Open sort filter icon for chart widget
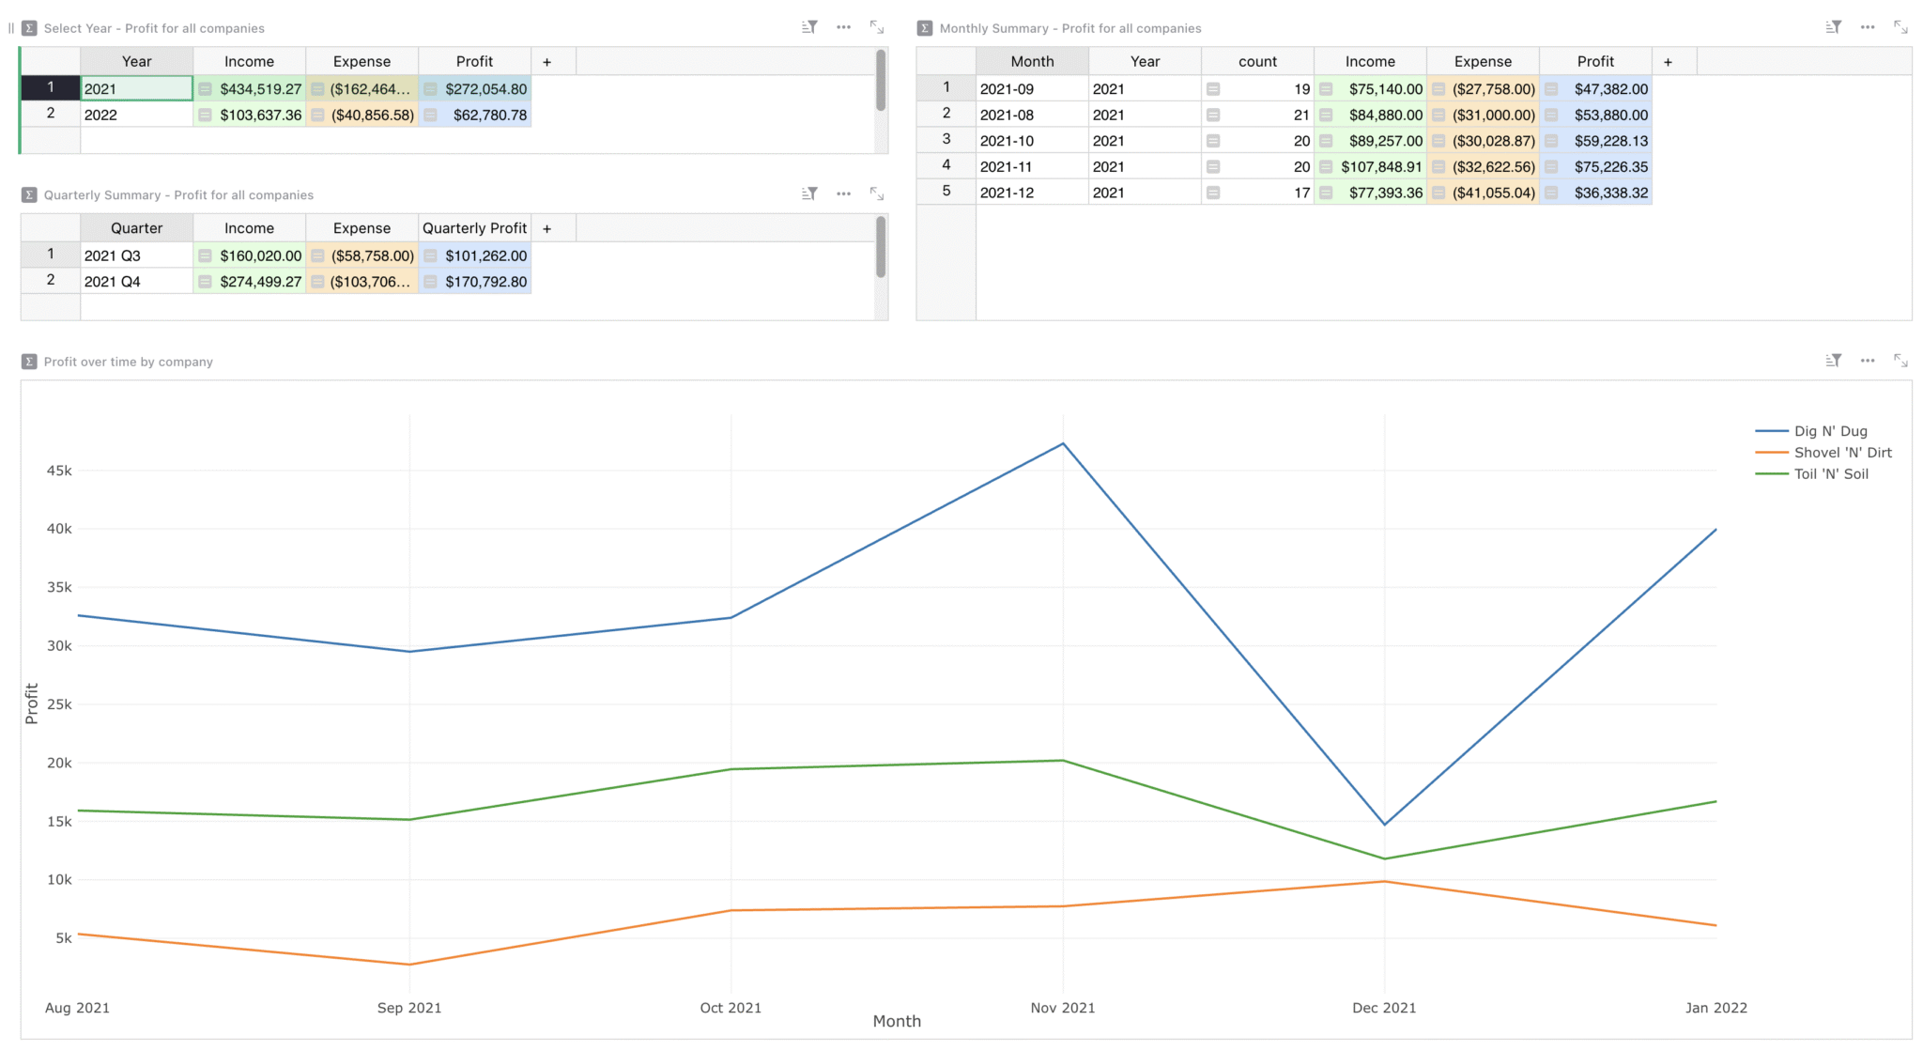 1833,361
